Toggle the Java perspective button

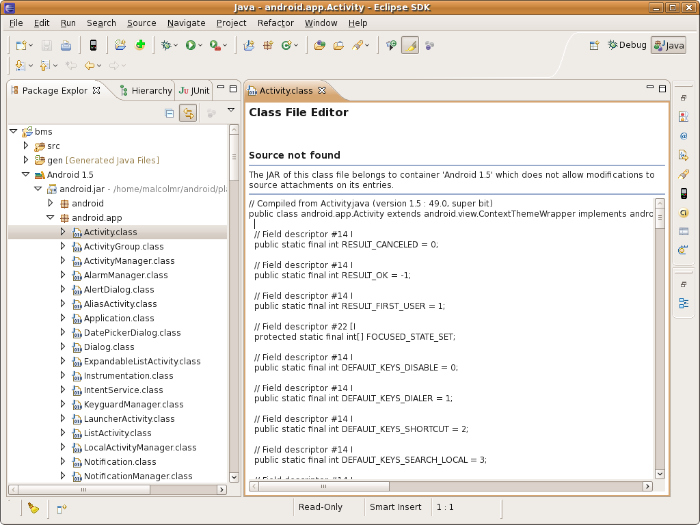click(x=668, y=45)
